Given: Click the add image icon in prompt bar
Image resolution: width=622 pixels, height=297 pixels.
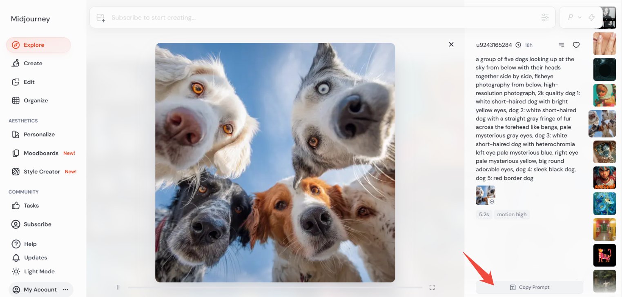Looking at the screenshot, I should tap(100, 18).
